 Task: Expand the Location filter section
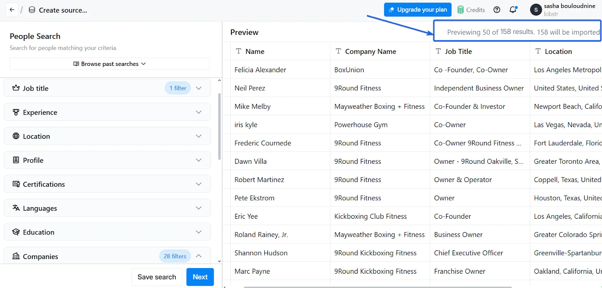[199, 136]
